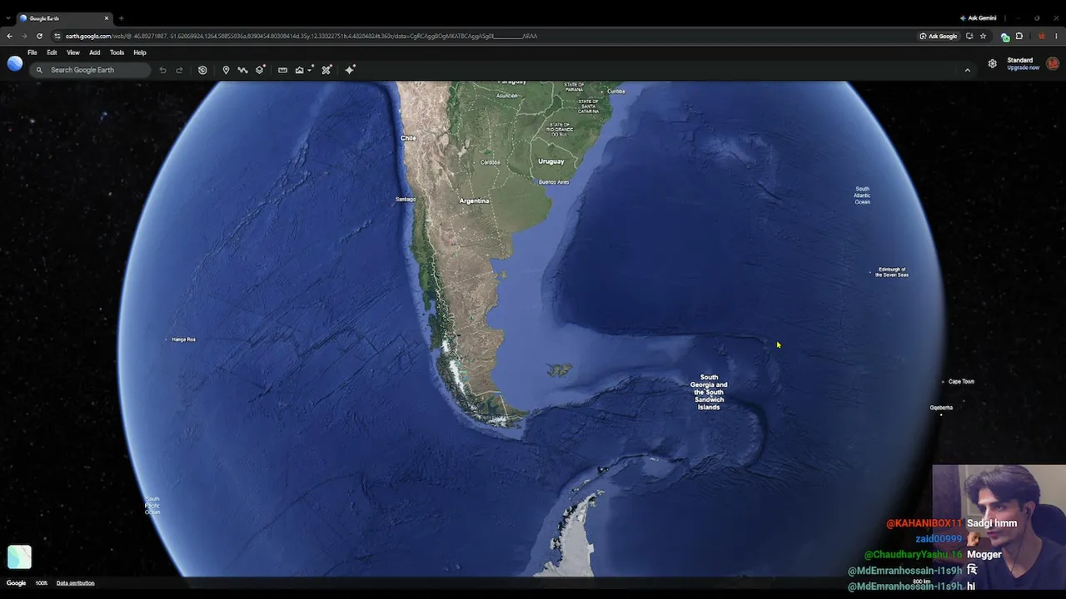
Task: Select the Google Earth browser tab
Action: [65, 17]
